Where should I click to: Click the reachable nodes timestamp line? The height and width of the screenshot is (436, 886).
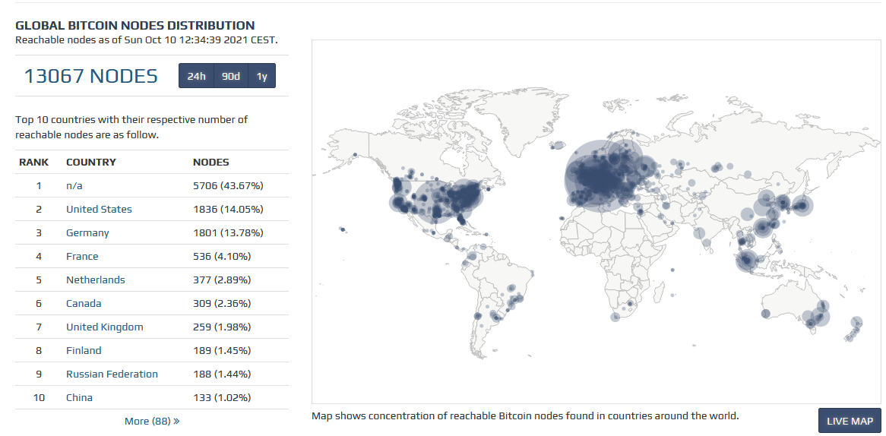147,40
